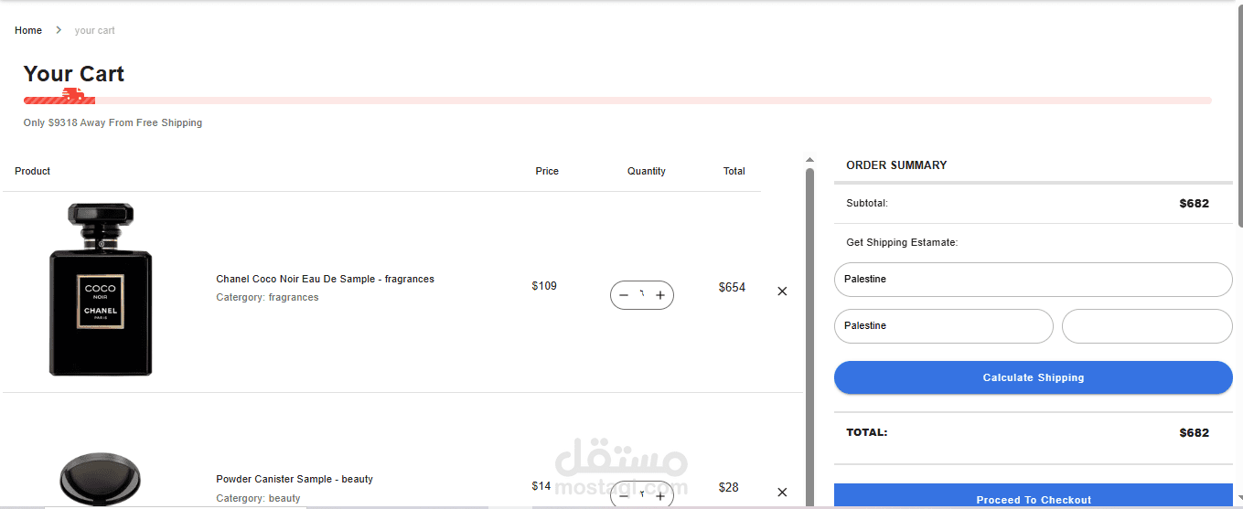1243x509 pixels.
Task: Click the delivery truck icon on progress bar
Action: pos(74,95)
